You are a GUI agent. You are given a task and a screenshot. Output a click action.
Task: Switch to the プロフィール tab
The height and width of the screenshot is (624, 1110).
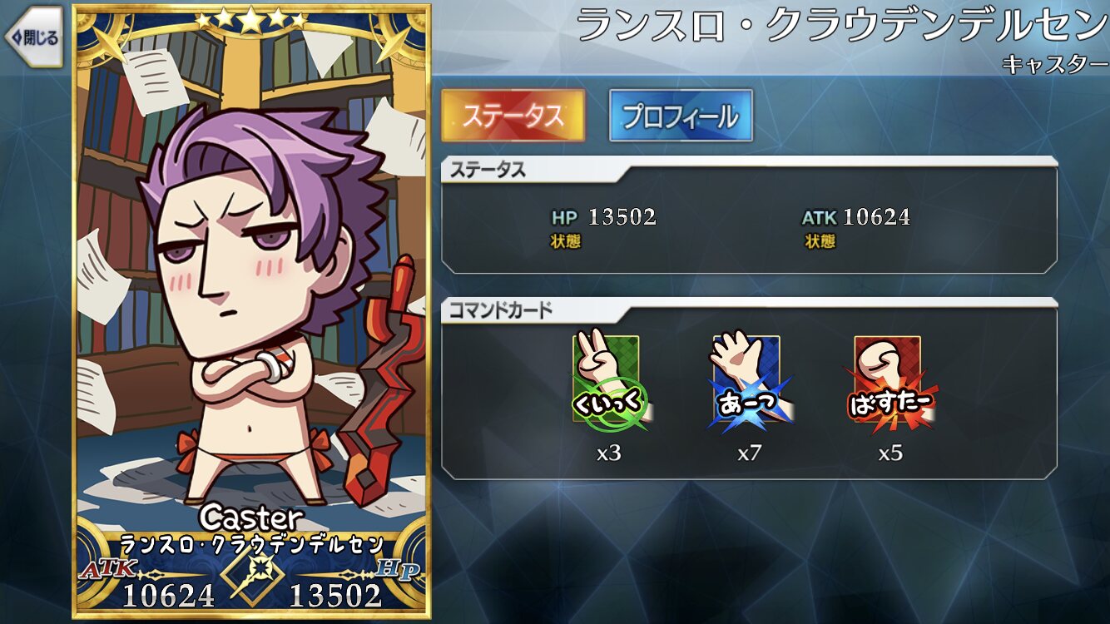(681, 116)
